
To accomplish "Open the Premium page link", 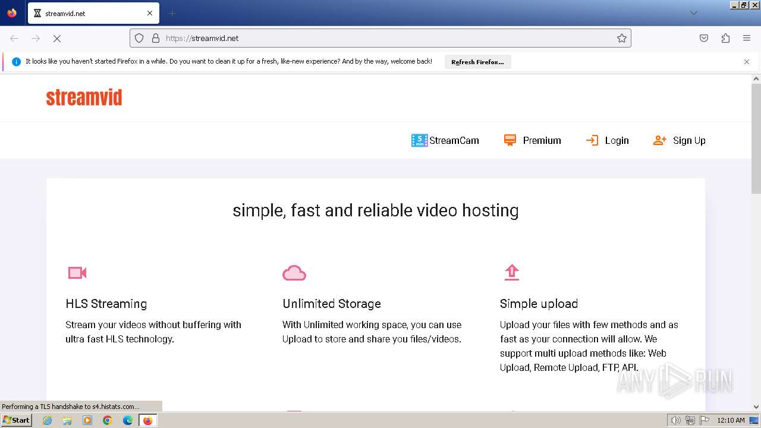I will [x=532, y=140].
